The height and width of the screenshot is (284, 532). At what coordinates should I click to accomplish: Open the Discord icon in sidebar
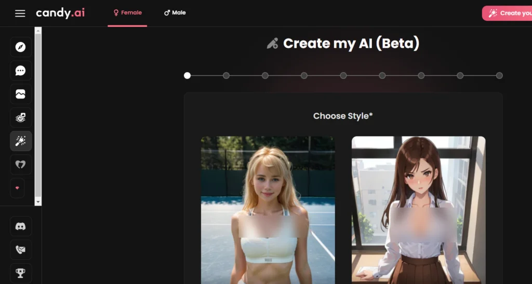tap(21, 226)
